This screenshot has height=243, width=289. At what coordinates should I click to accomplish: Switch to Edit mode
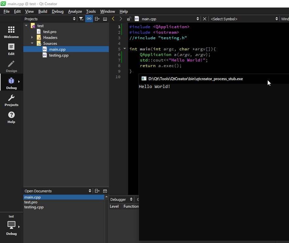11,49
